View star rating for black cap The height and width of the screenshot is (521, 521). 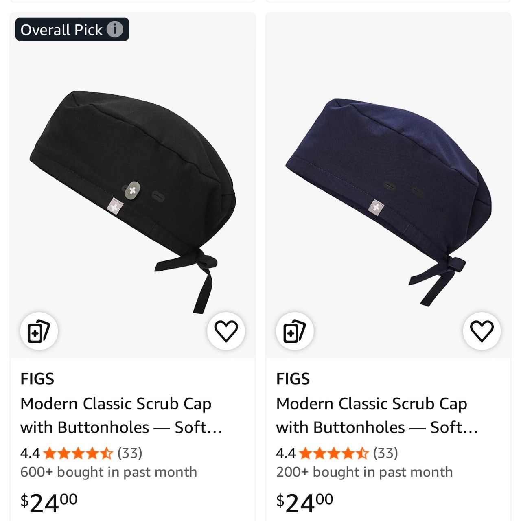coord(78,453)
